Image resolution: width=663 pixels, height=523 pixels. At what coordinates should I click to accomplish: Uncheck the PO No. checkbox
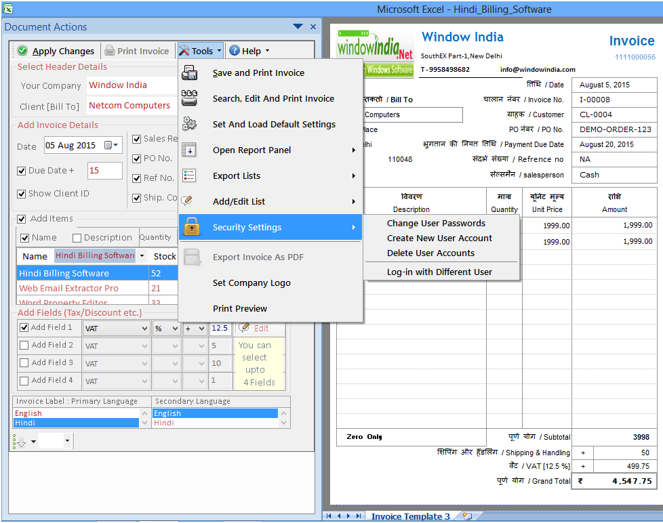point(136,159)
